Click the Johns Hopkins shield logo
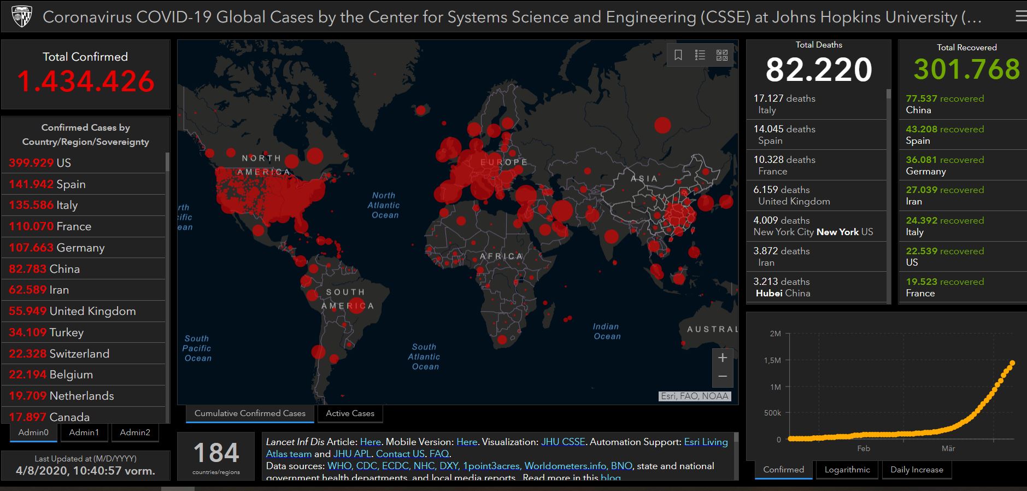The width and height of the screenshot is (1027, 491). (x=22, y=17)
